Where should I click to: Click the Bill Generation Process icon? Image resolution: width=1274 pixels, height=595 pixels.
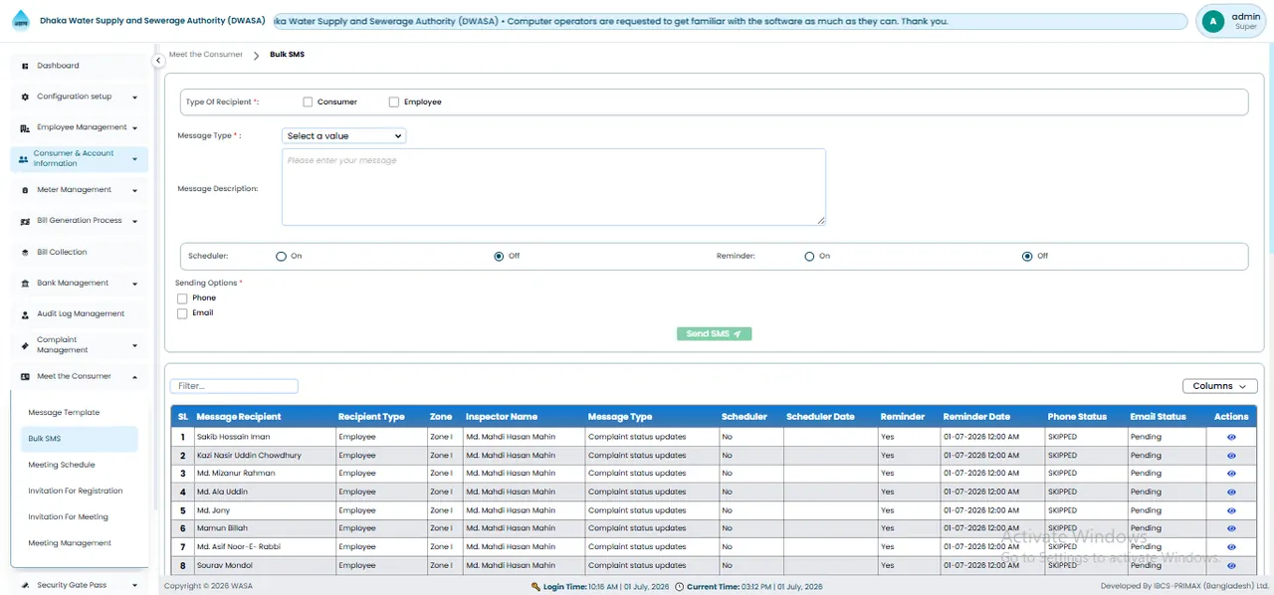[25, 221]
